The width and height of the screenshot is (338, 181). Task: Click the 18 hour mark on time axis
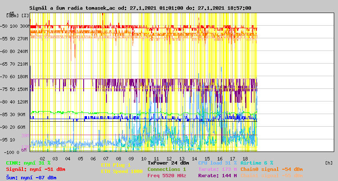[245, 158]
